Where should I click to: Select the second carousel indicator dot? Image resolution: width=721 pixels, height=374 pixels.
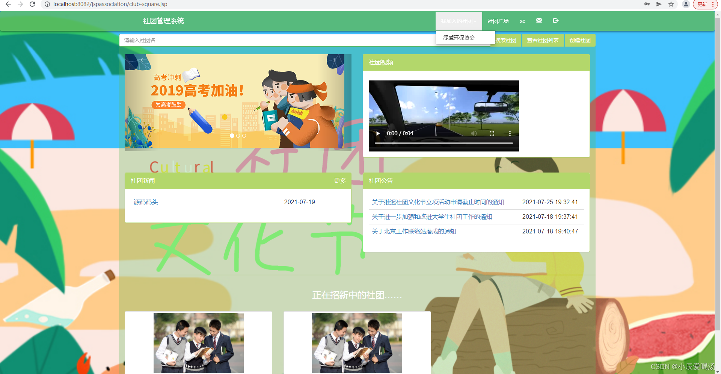238,136
